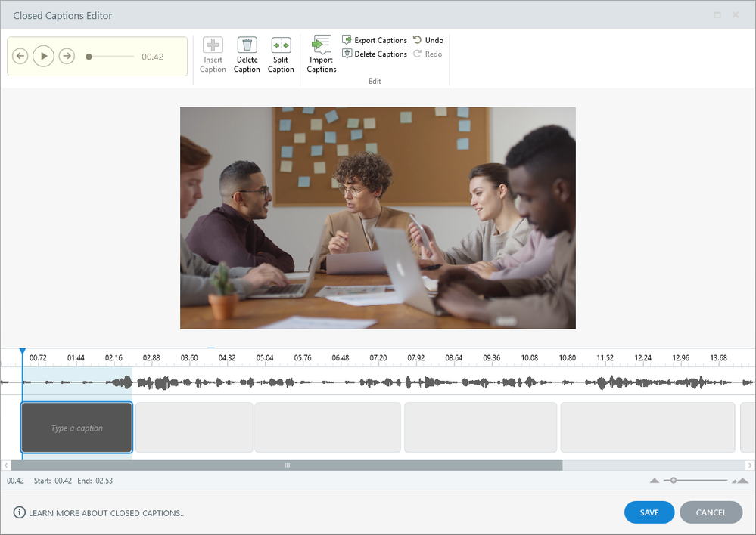Click the Insert Caption icon
Viewport: 756px width, 535px height.
213,45
